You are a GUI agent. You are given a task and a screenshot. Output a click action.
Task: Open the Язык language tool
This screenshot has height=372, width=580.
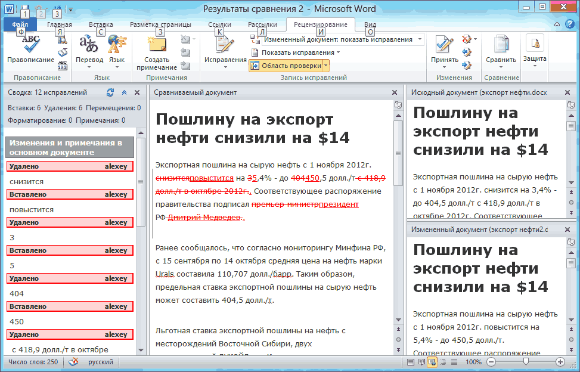pos(117,51)
